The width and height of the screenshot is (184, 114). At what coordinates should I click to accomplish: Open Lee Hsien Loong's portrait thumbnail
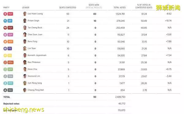click(25, 14)
